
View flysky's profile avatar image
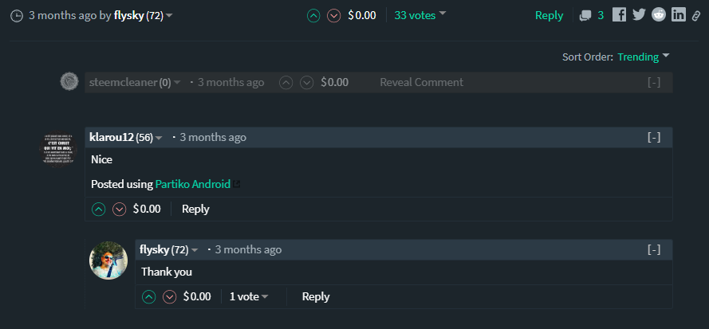point(108,260)
